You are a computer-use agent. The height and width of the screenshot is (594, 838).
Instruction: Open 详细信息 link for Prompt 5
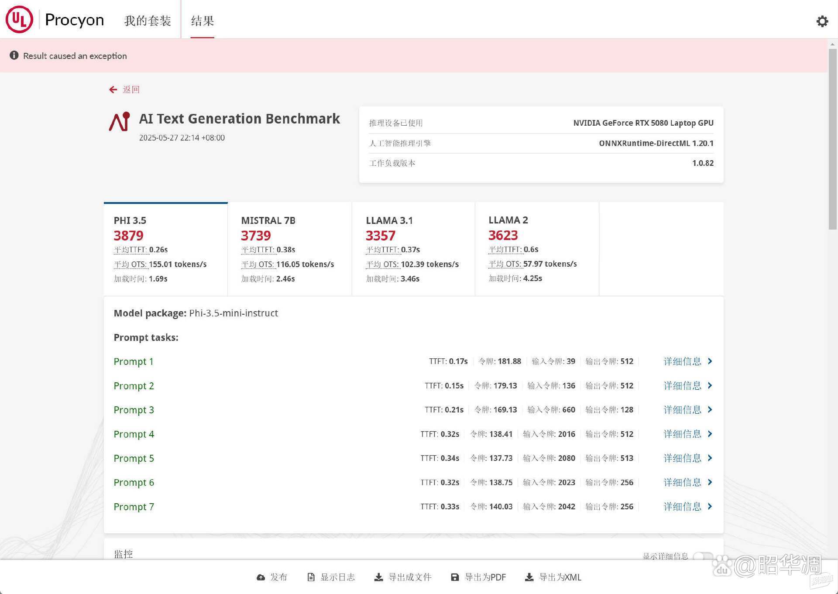point(683,458)
